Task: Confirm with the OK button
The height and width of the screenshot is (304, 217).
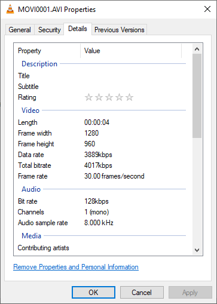Action: point(93,293)
